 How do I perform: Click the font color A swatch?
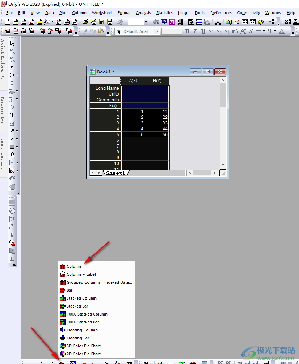click(282, 31)
